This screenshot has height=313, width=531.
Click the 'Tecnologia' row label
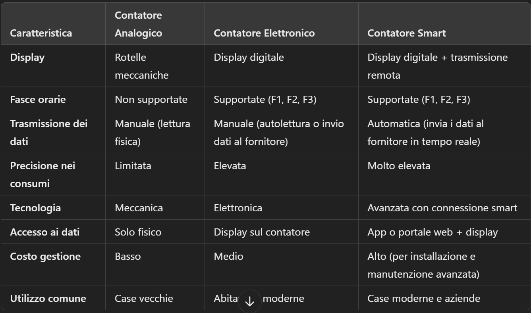35,208
